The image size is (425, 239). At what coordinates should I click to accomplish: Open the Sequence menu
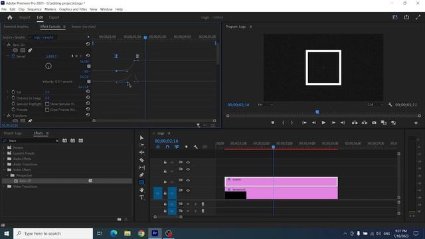pyautogui.click(x=35, y=9)
